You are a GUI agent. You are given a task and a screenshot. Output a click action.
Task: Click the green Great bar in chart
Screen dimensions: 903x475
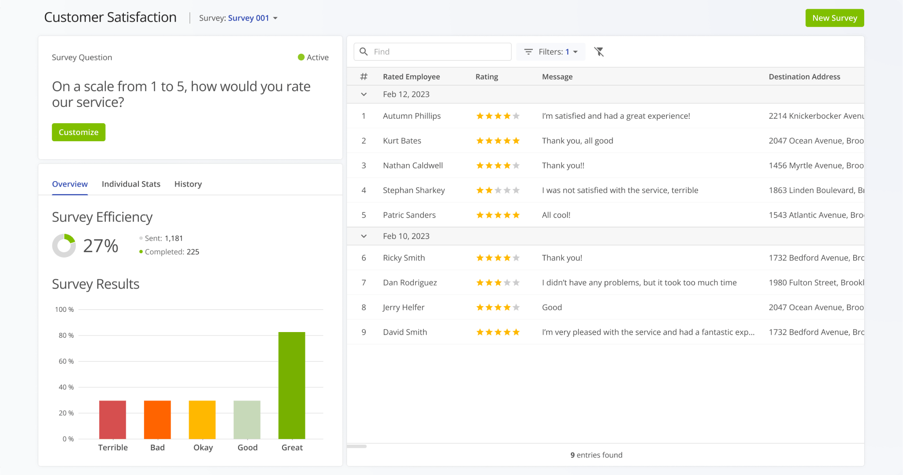coord(291,385)
